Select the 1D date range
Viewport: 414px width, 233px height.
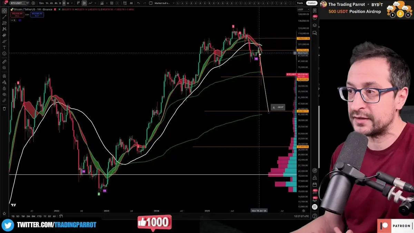point(13,216)
